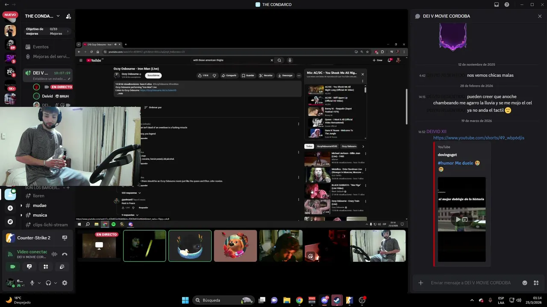Open microphone input options arrow

39,283
